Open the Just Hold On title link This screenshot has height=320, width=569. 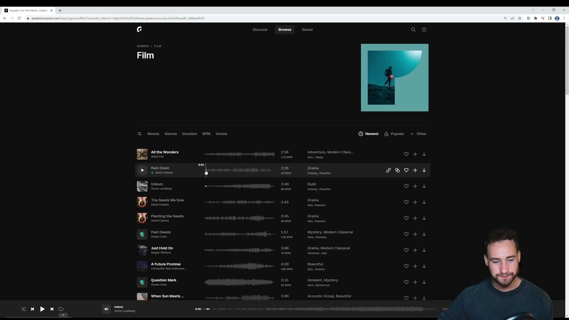pos(162,248)
